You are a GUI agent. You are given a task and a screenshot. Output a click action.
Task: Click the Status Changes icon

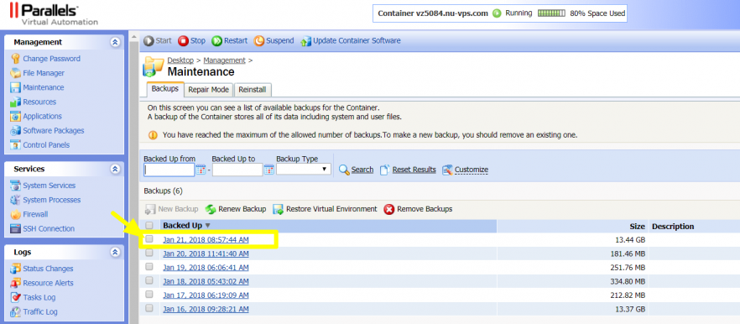click(x=15, y=269)
